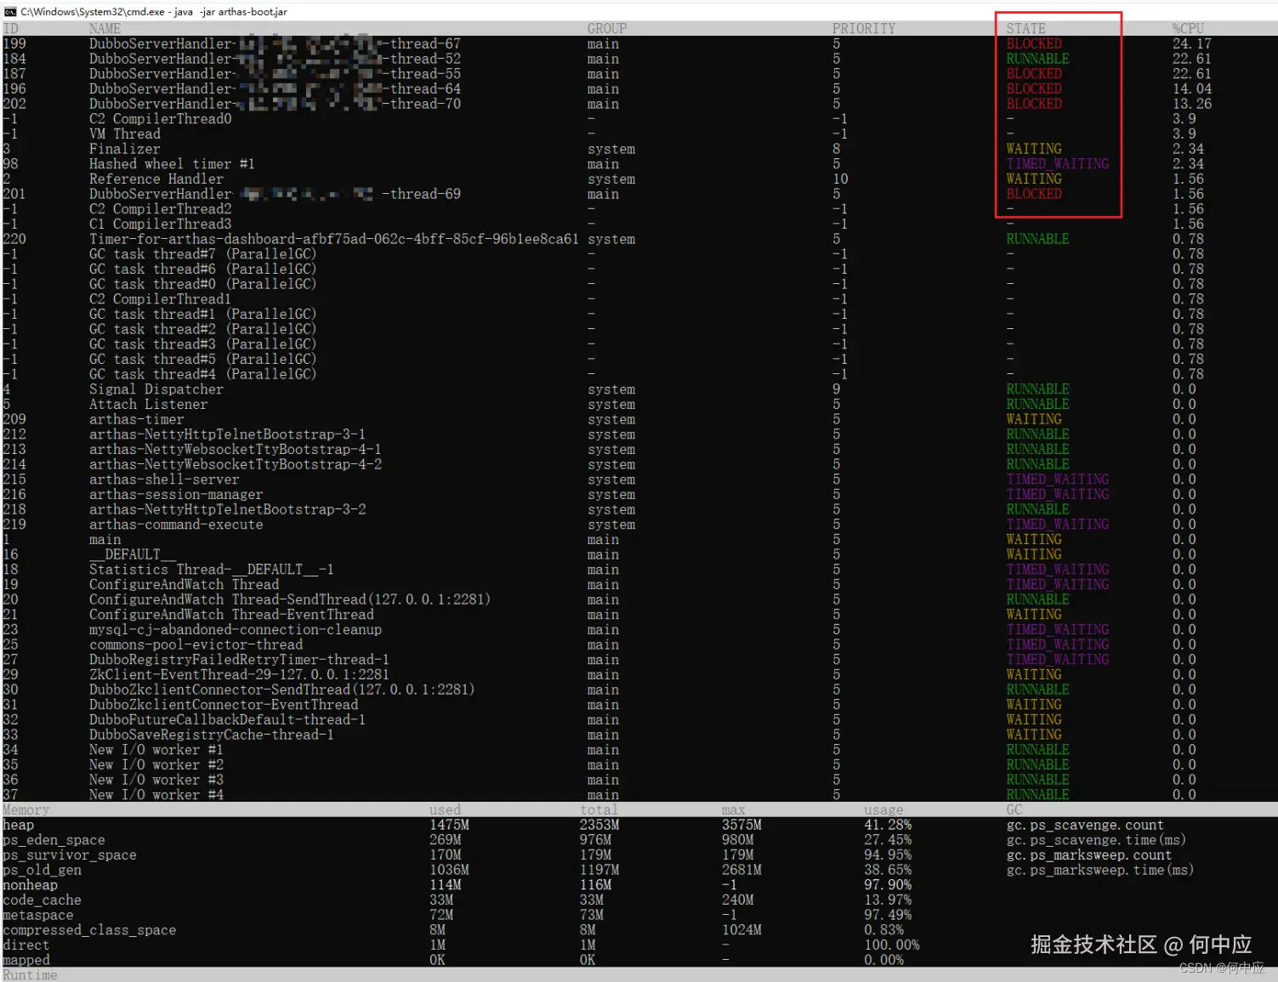Select the Timer-for-arthas-dashboard thread name
The width and height of the screenshot is (1278, 982).
pos(333,239)
